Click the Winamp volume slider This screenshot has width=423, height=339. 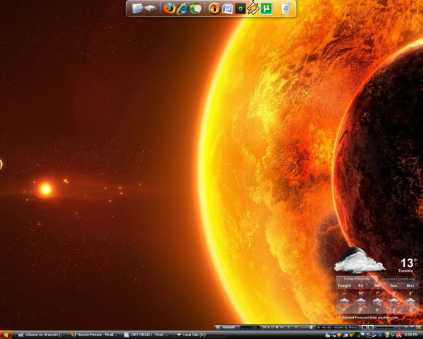(x=306, y=328)
